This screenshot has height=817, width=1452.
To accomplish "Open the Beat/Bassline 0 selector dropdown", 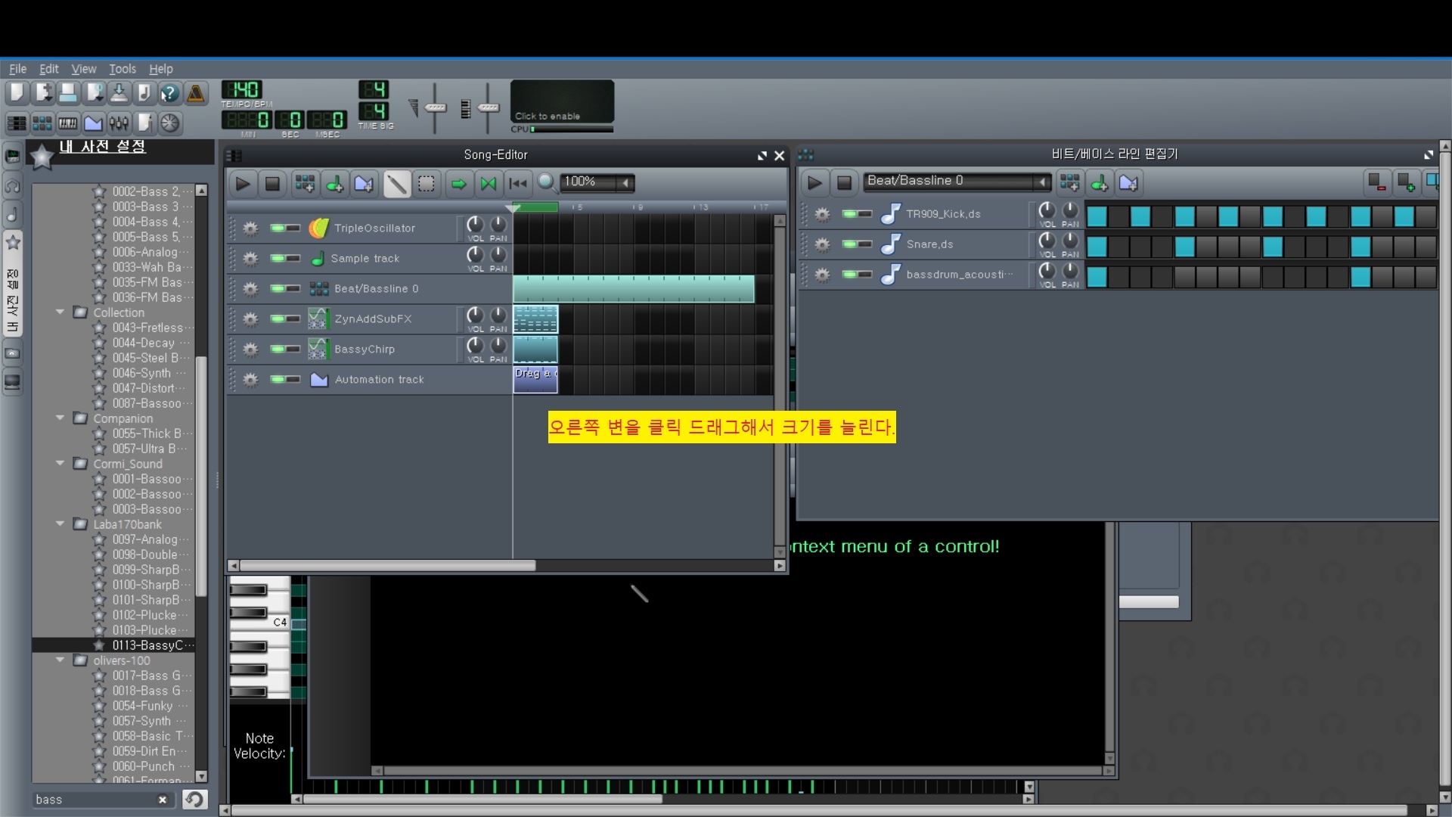I will click(957, 181).
